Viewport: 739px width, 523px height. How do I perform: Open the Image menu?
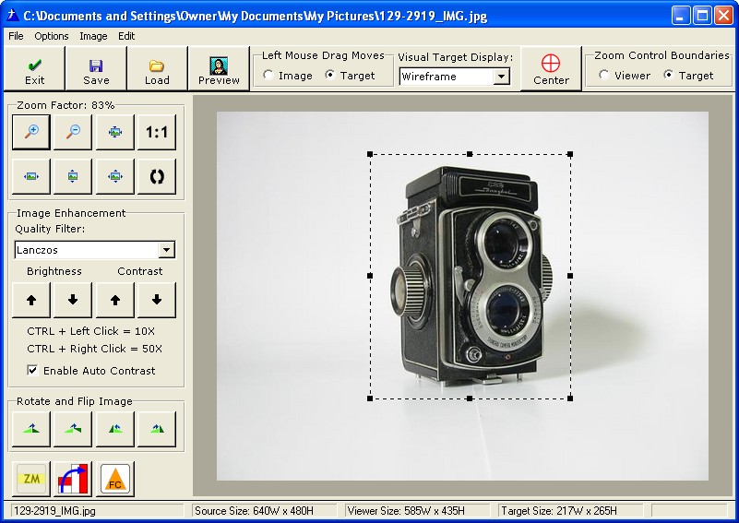(93, 36)
